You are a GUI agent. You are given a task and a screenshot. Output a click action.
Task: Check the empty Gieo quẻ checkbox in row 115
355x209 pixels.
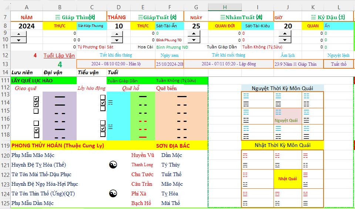tap(36, 111)
